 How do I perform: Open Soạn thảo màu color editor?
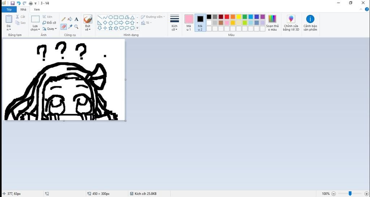tap(272, 23)
